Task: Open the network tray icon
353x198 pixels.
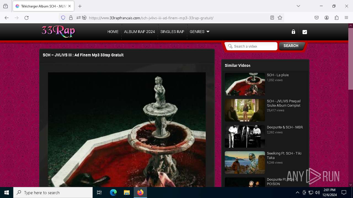Action: click(311, 193)
